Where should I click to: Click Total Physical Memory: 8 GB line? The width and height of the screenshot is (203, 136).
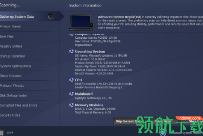(93, 113)
